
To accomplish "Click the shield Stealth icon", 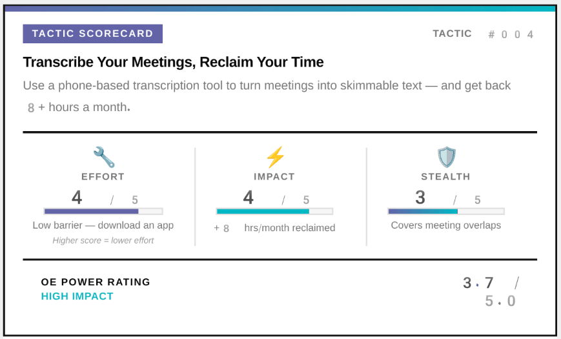I will [x=446, y=157].
